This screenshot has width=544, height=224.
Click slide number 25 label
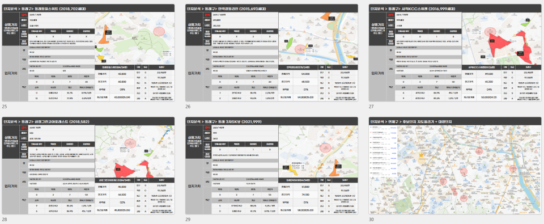point(4,107)
